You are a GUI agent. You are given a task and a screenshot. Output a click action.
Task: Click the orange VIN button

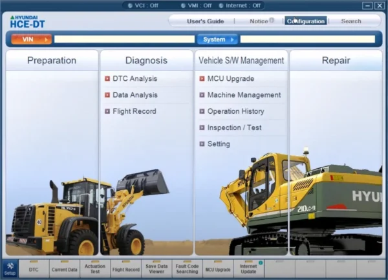pos(32,39)
